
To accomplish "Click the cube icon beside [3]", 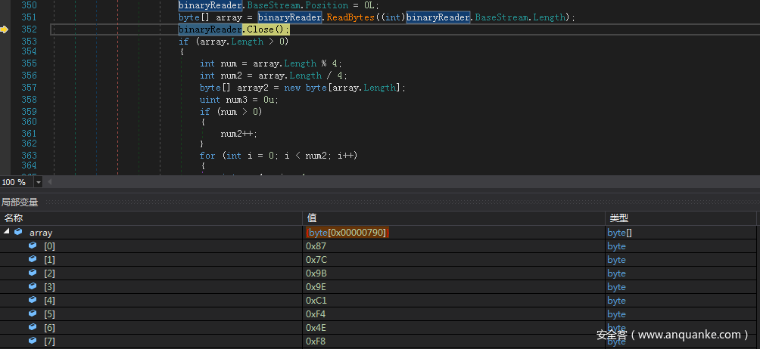I will tap(33, 287).
